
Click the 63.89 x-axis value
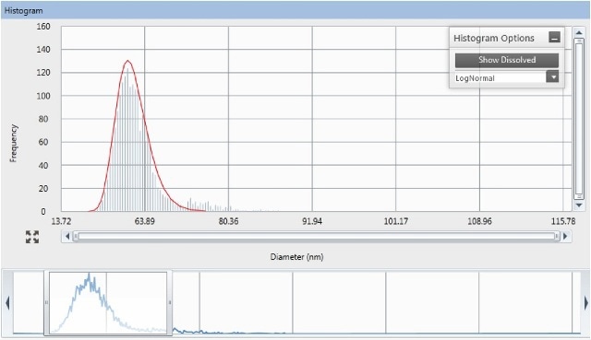[145, 221]
